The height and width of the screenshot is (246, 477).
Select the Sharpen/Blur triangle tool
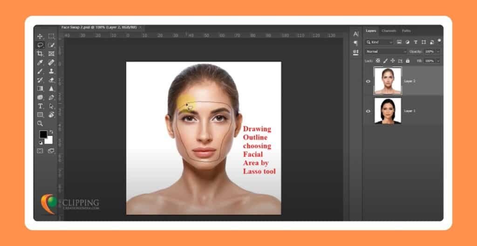51,89
